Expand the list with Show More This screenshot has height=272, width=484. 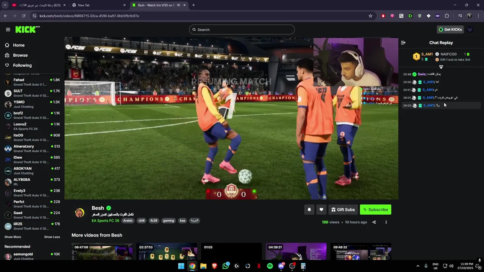13,237
